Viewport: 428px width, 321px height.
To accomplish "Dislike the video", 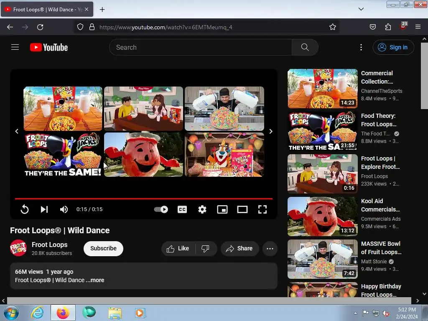I will [x=206, y=248].
